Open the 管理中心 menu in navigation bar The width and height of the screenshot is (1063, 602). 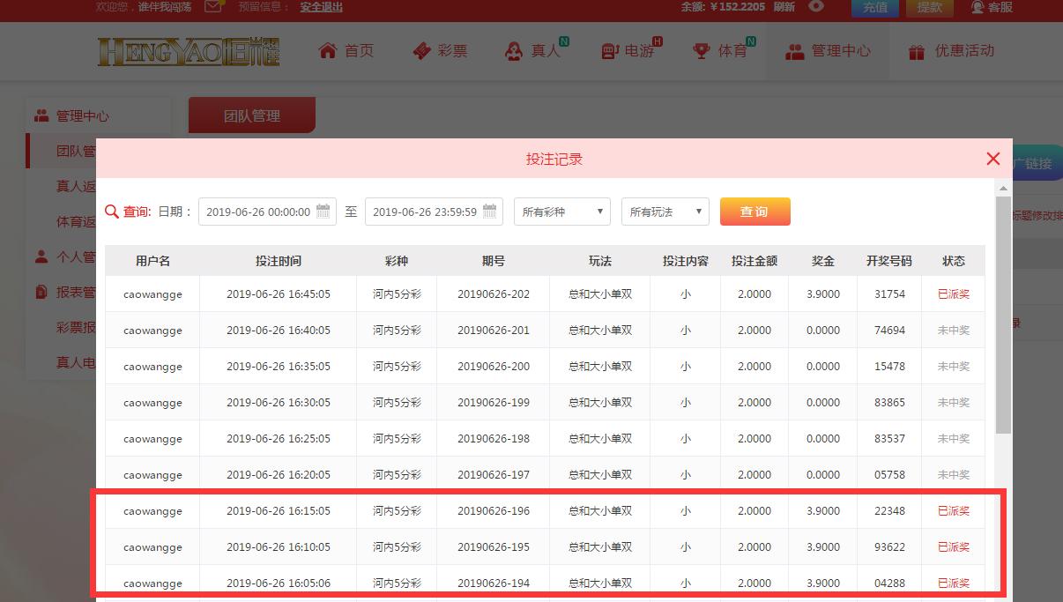(x=828, y=51)
